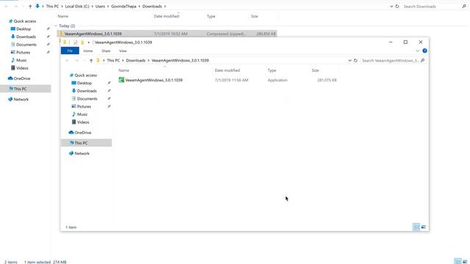The height and width of the screenshot is (264, 470).
Task: Open the File ribbon tab
Action: point(70,51)
